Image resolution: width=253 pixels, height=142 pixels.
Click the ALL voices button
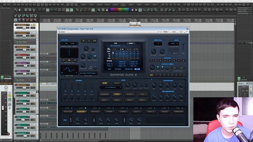pyautogui.click(x=151, y=75)
